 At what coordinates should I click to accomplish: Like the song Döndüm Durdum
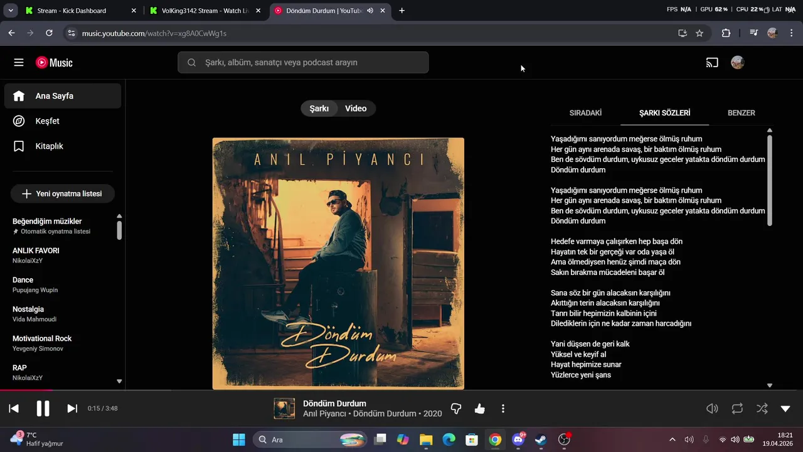point(480,409)
